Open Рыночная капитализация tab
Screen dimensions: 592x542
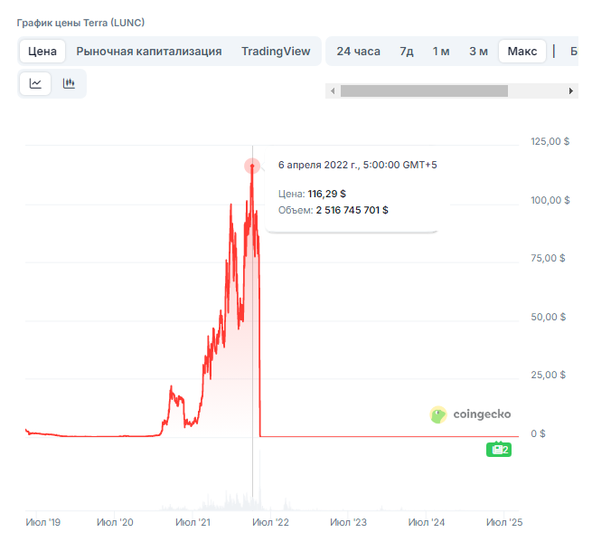click(x=149, y=52)
